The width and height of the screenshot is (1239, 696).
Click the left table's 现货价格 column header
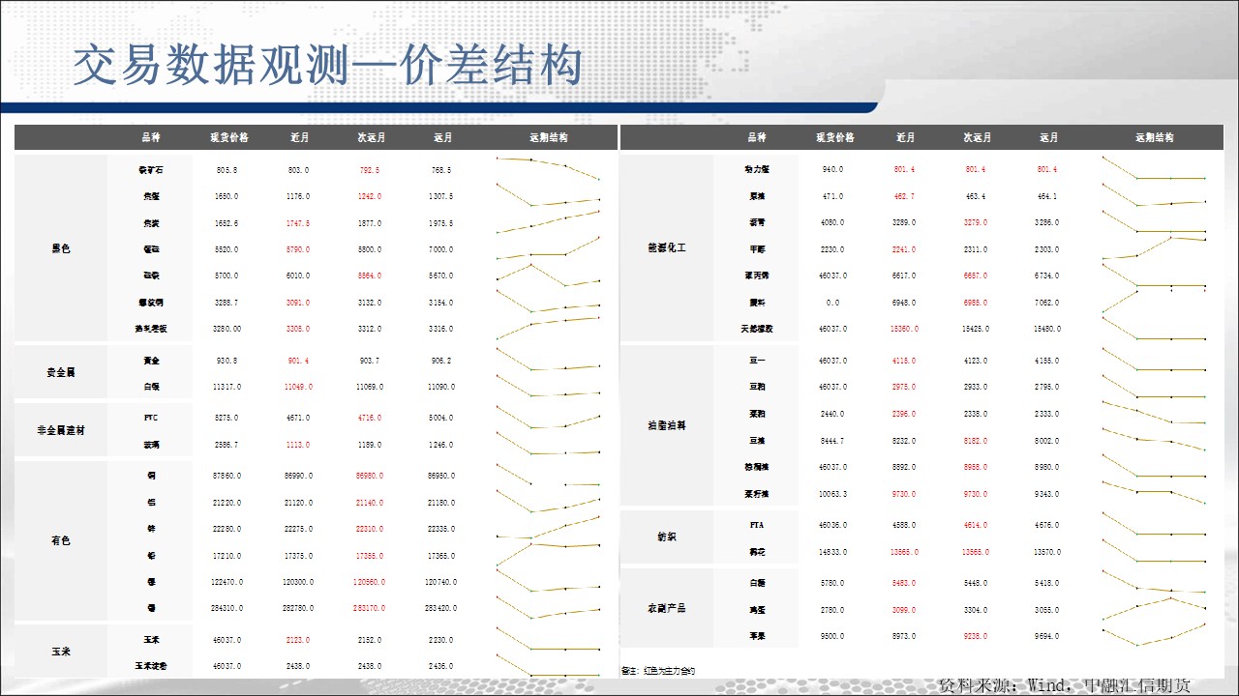228,138
